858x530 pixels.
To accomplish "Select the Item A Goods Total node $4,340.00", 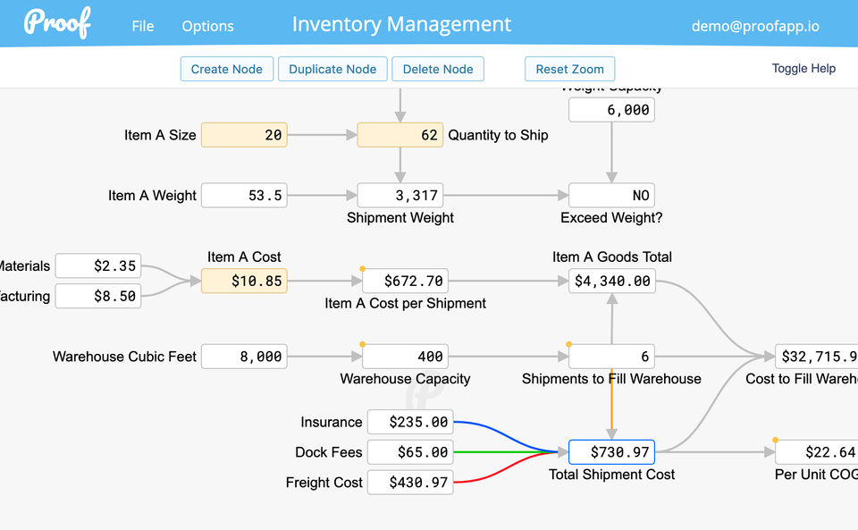I will click(x=611, y=281).
